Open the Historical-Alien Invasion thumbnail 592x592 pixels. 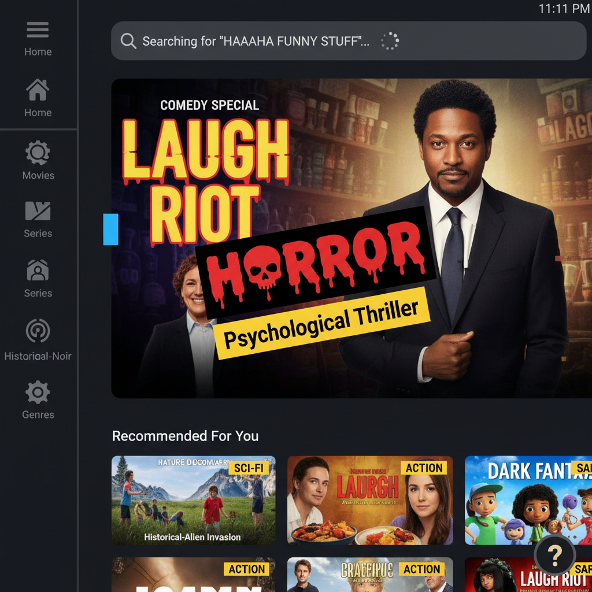click(193, 500)
